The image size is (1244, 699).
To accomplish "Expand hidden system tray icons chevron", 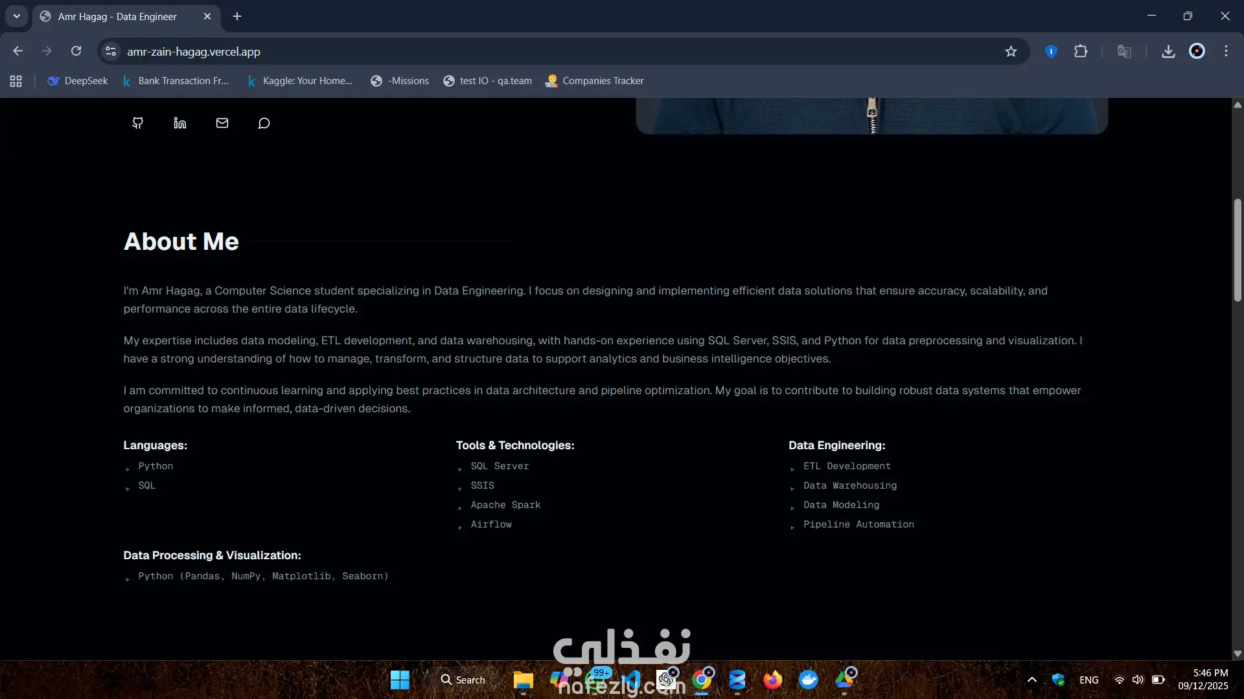I will (1032, 680).
